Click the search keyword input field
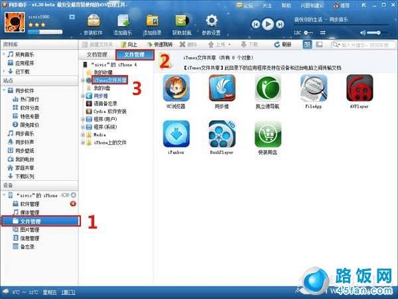398x299 pixels. (364, 45)
